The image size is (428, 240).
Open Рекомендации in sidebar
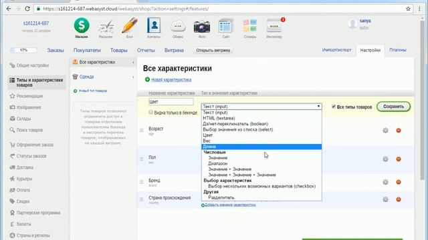coord(29,96)
